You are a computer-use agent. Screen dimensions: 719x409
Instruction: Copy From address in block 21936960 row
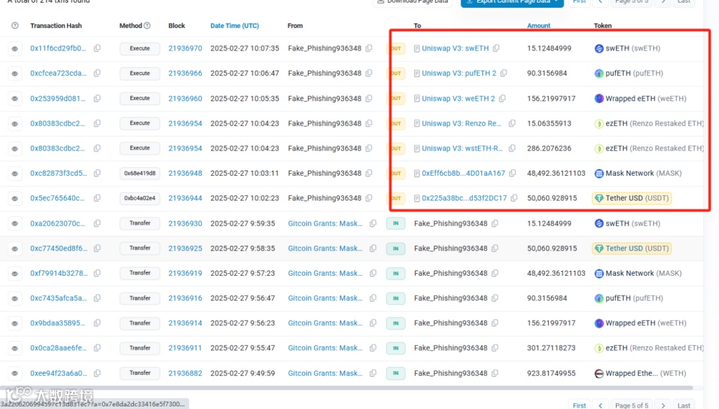pos(369,98)
